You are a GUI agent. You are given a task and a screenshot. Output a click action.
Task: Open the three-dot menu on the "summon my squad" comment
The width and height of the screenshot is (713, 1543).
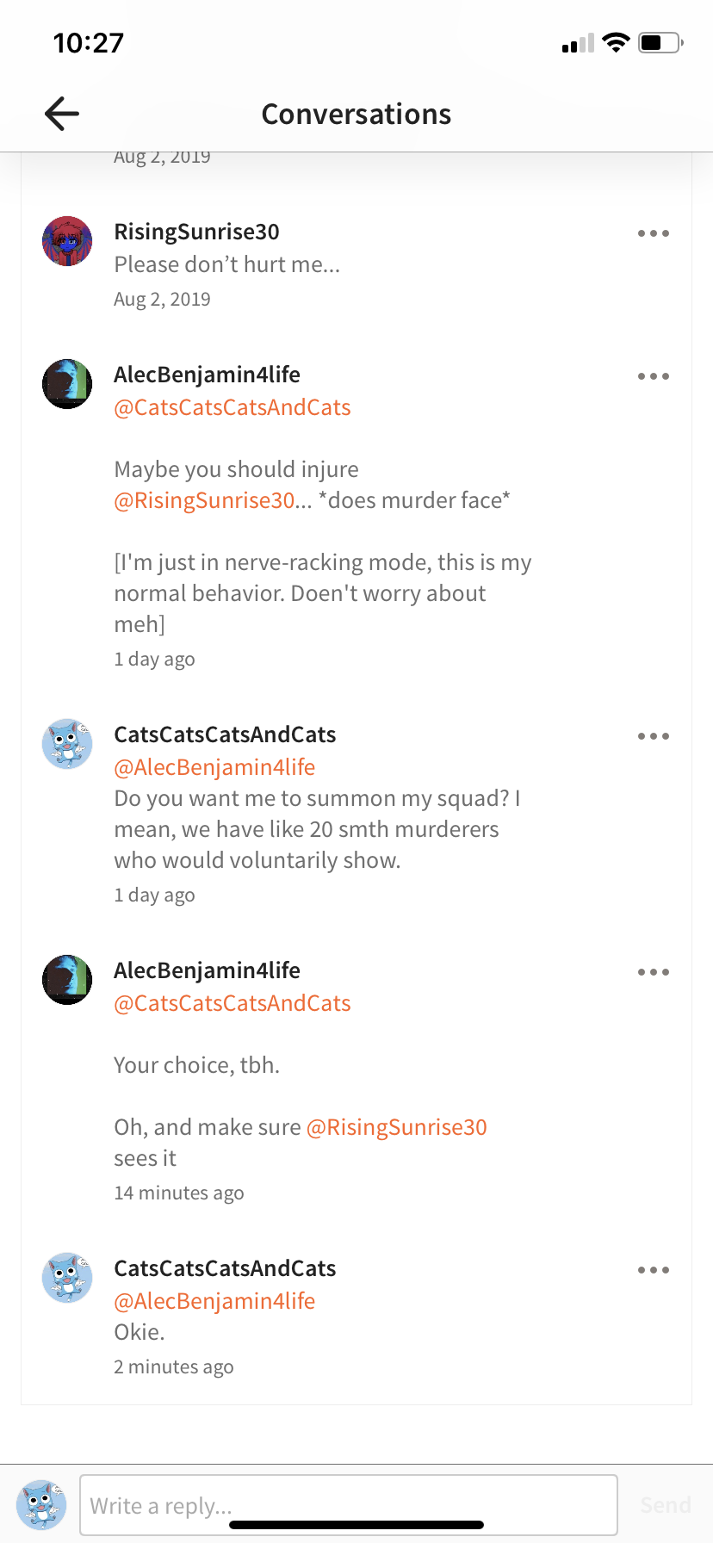(x=654, y=736)
